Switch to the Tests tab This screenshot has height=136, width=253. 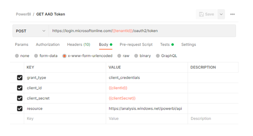tap(167, 44)
